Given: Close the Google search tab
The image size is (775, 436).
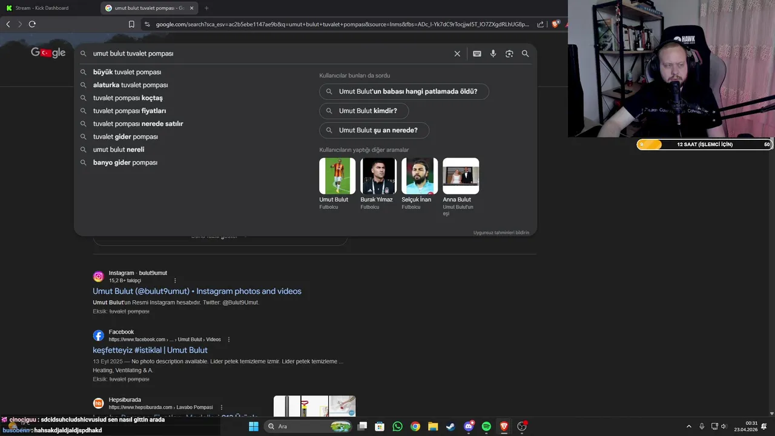Looking at the screenshot, I should pyautogui.click(x=192, y=8).
